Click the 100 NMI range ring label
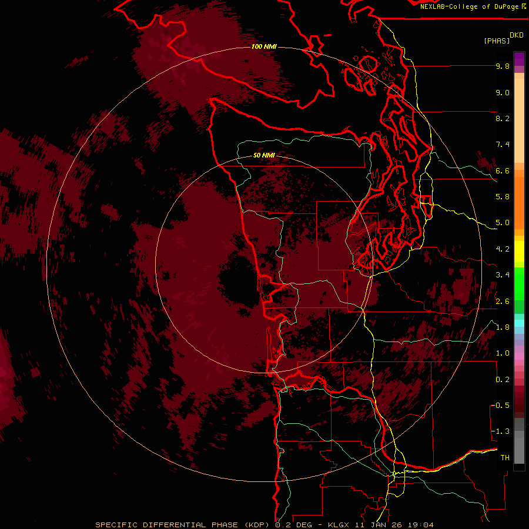Screen dimensions: 529x529 click(x=264, y=46)
